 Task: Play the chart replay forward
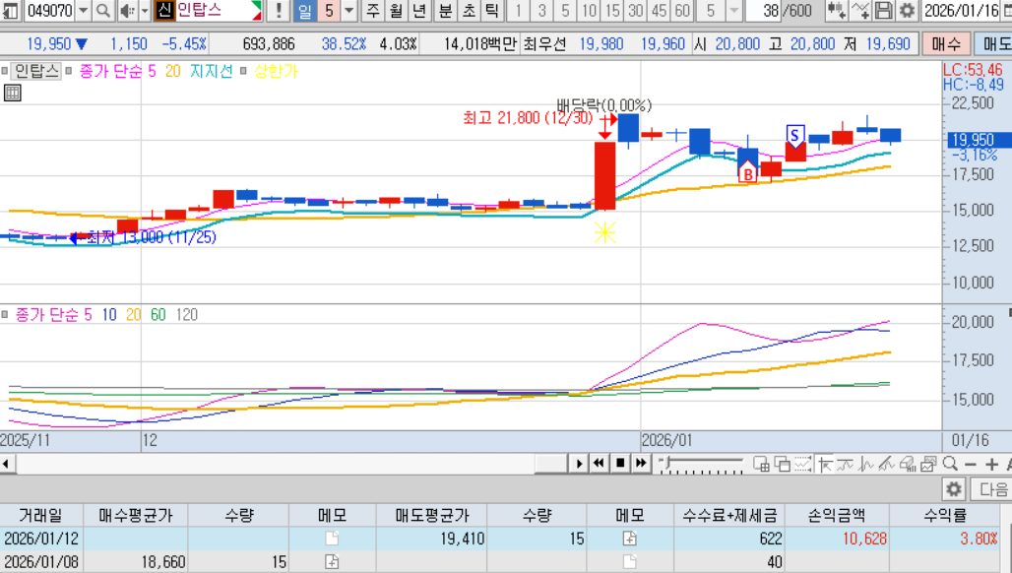pos(578,464)
